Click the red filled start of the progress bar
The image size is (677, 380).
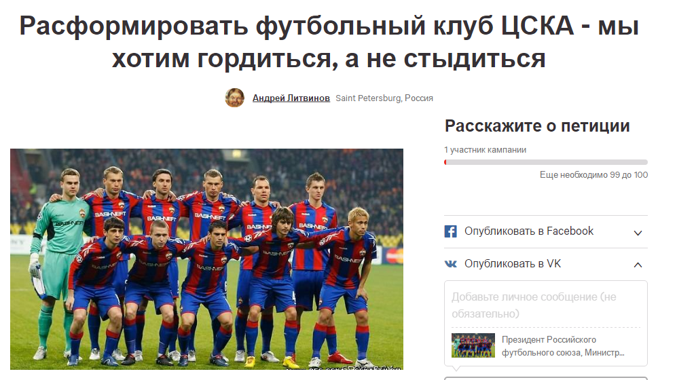coord(445,162)
